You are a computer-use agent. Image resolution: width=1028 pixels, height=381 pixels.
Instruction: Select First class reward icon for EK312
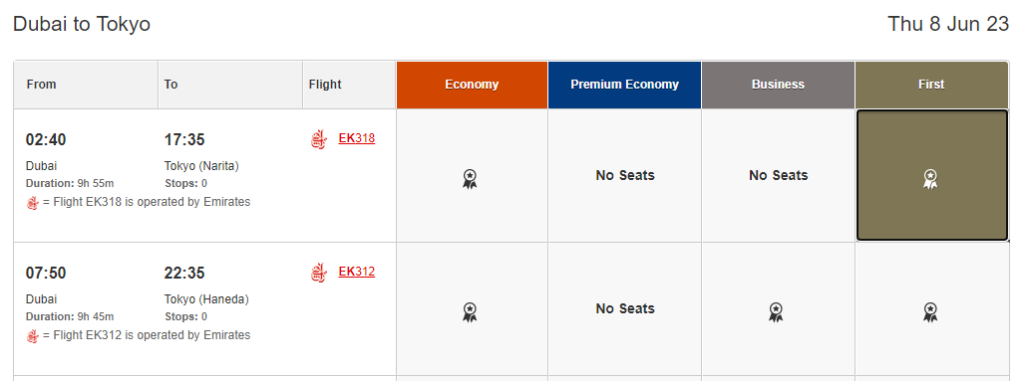[x=930, y=311]
